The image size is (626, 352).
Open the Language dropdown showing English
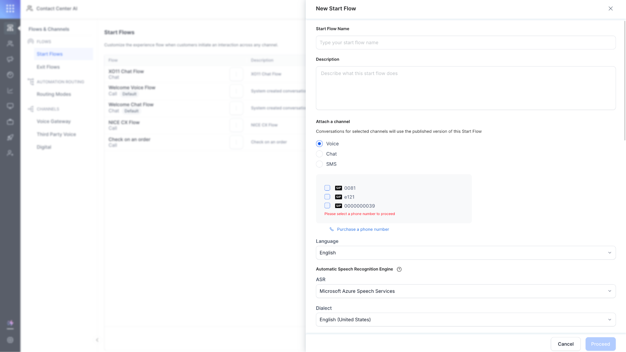click(465, 253)
